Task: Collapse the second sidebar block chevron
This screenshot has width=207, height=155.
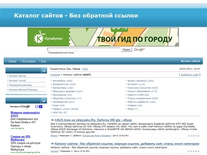Action: click(44, 101)
